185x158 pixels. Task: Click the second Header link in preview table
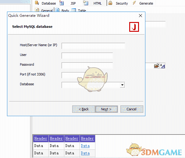coord(56,138)
